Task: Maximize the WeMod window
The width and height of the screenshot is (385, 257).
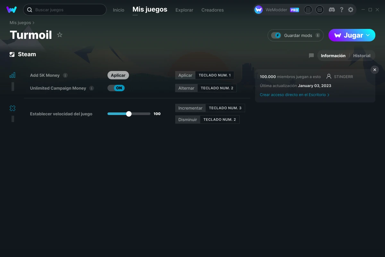Action: (370, 10)
